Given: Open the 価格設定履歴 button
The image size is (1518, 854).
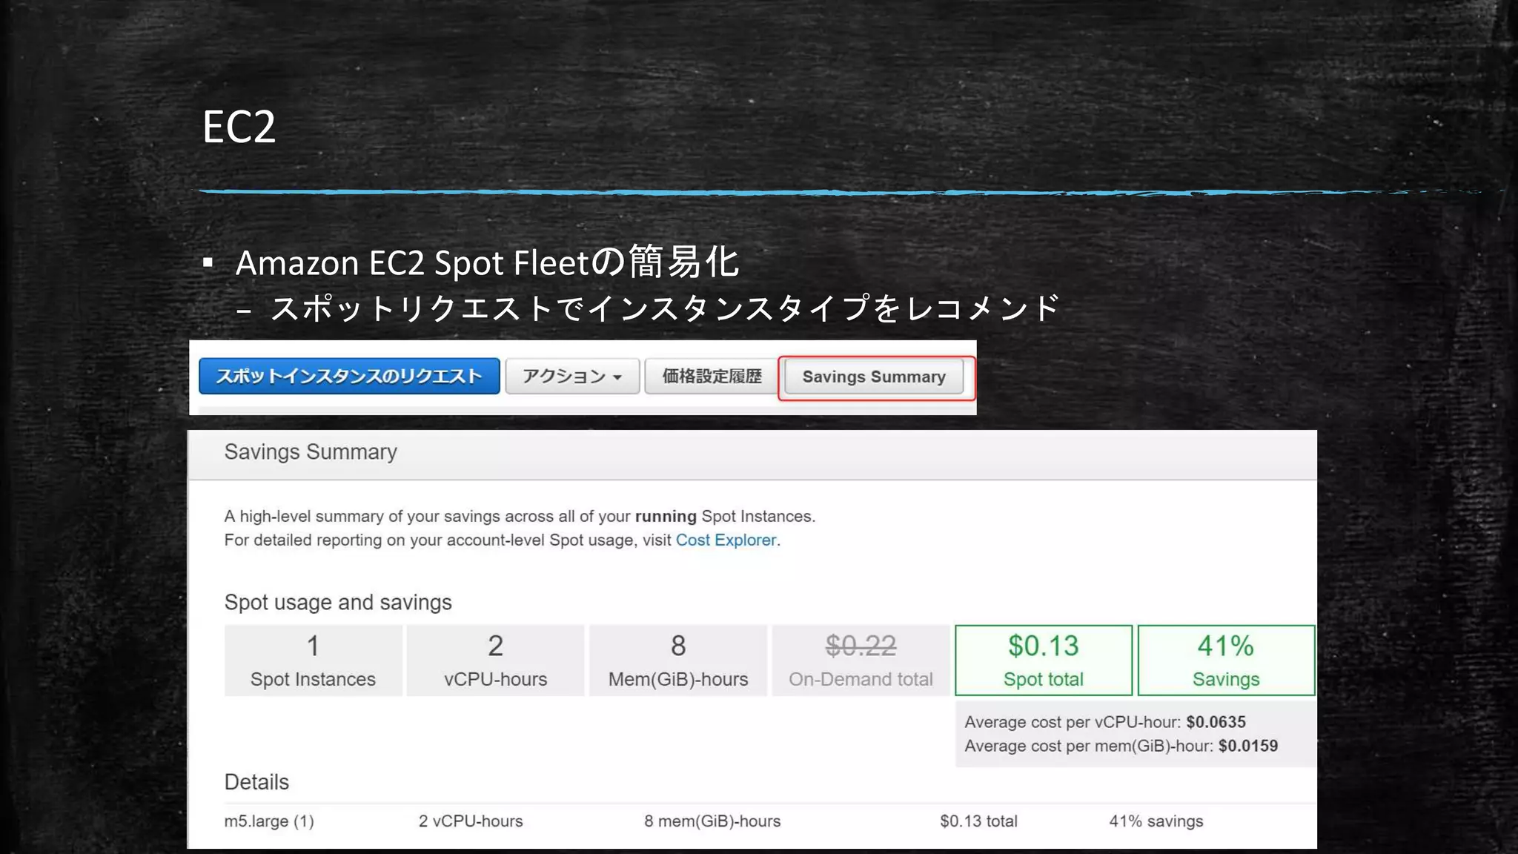Looking at the screenshot, I should pyautogui.click(x=712, y=377).
